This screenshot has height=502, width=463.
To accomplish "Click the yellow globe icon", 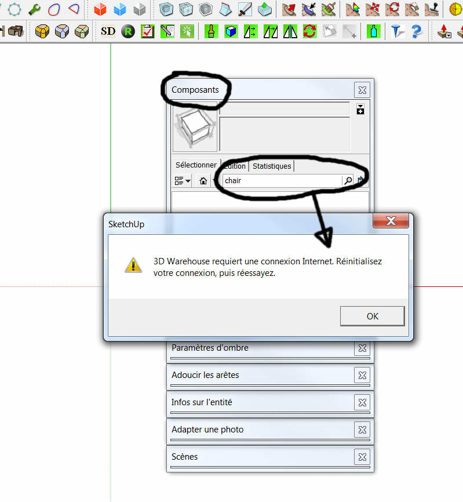I will coord(456,9).
